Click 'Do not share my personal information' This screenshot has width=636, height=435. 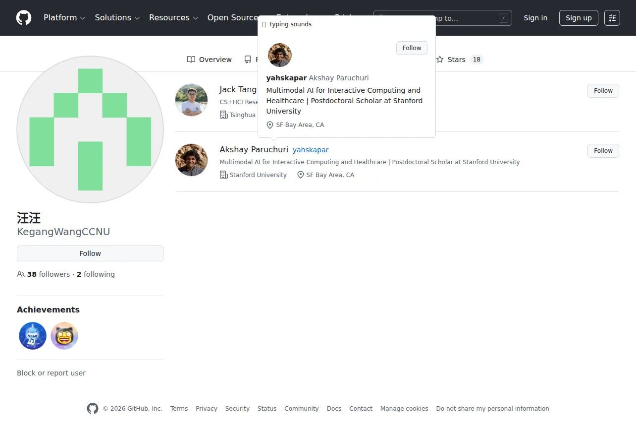(493, 409)
